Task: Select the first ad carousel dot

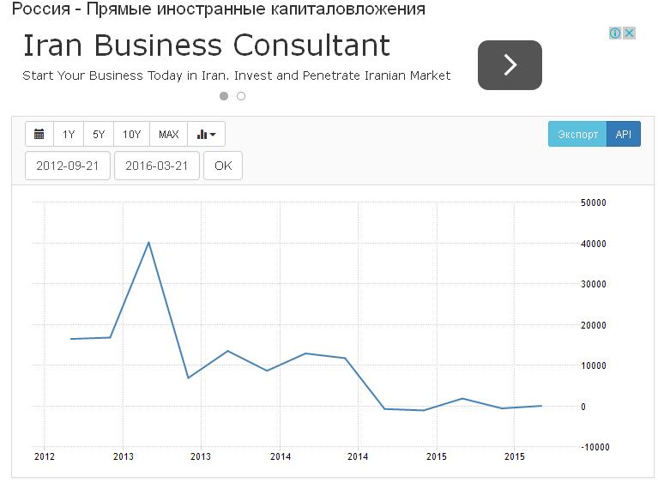Action: [224, 96]
